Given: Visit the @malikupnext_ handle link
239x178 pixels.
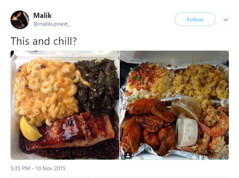Looking at the screenshot, I should [x=51, y=24].
